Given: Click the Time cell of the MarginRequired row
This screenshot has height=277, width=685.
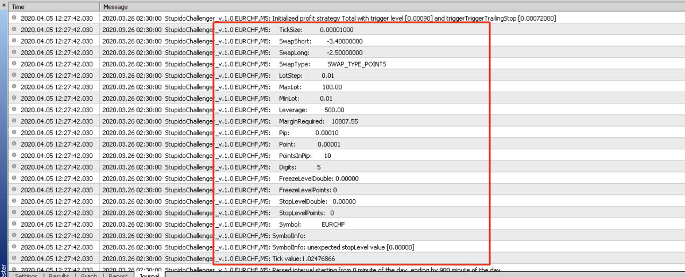Looking at the screenshot, I should [x=56, y=121].
